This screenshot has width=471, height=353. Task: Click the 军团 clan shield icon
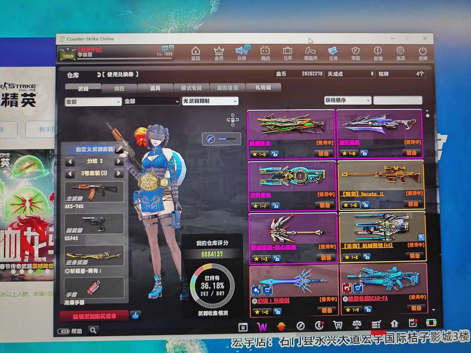356,53
